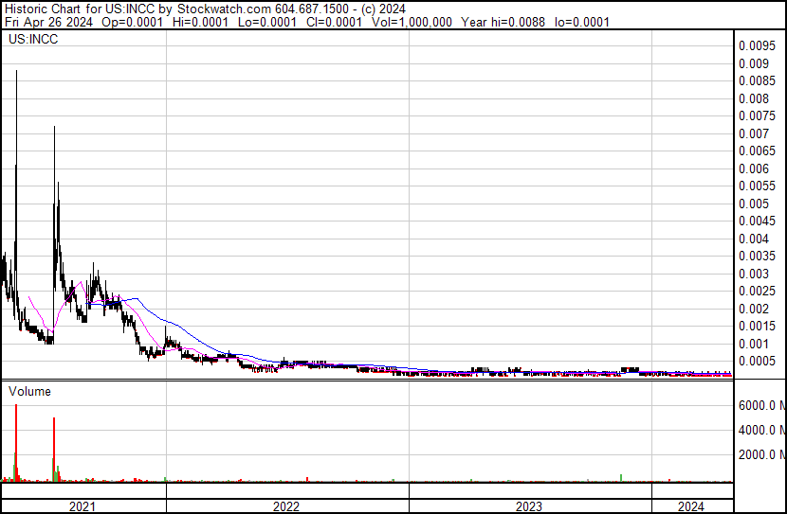Click the tallest red volume bar in 2021
787x514 pixels.
(x=16, y=443)
